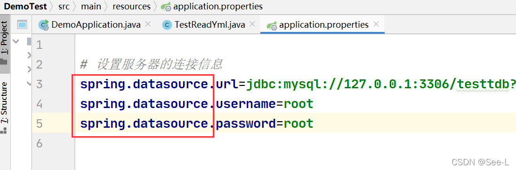Screen dimensions: 516x170
Task: Click the 'url' property key
Action: click(x=227, y=85)
